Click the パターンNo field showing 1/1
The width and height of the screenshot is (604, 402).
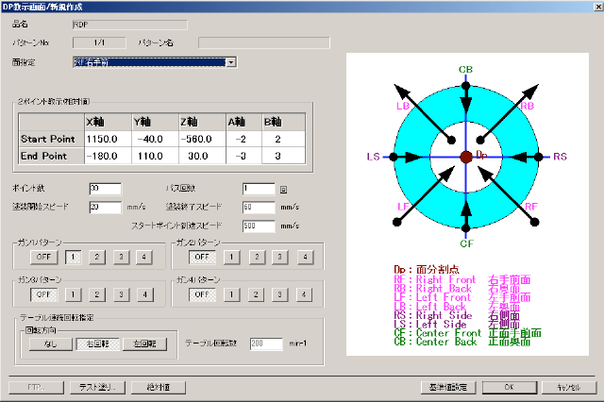click(99, 42)
